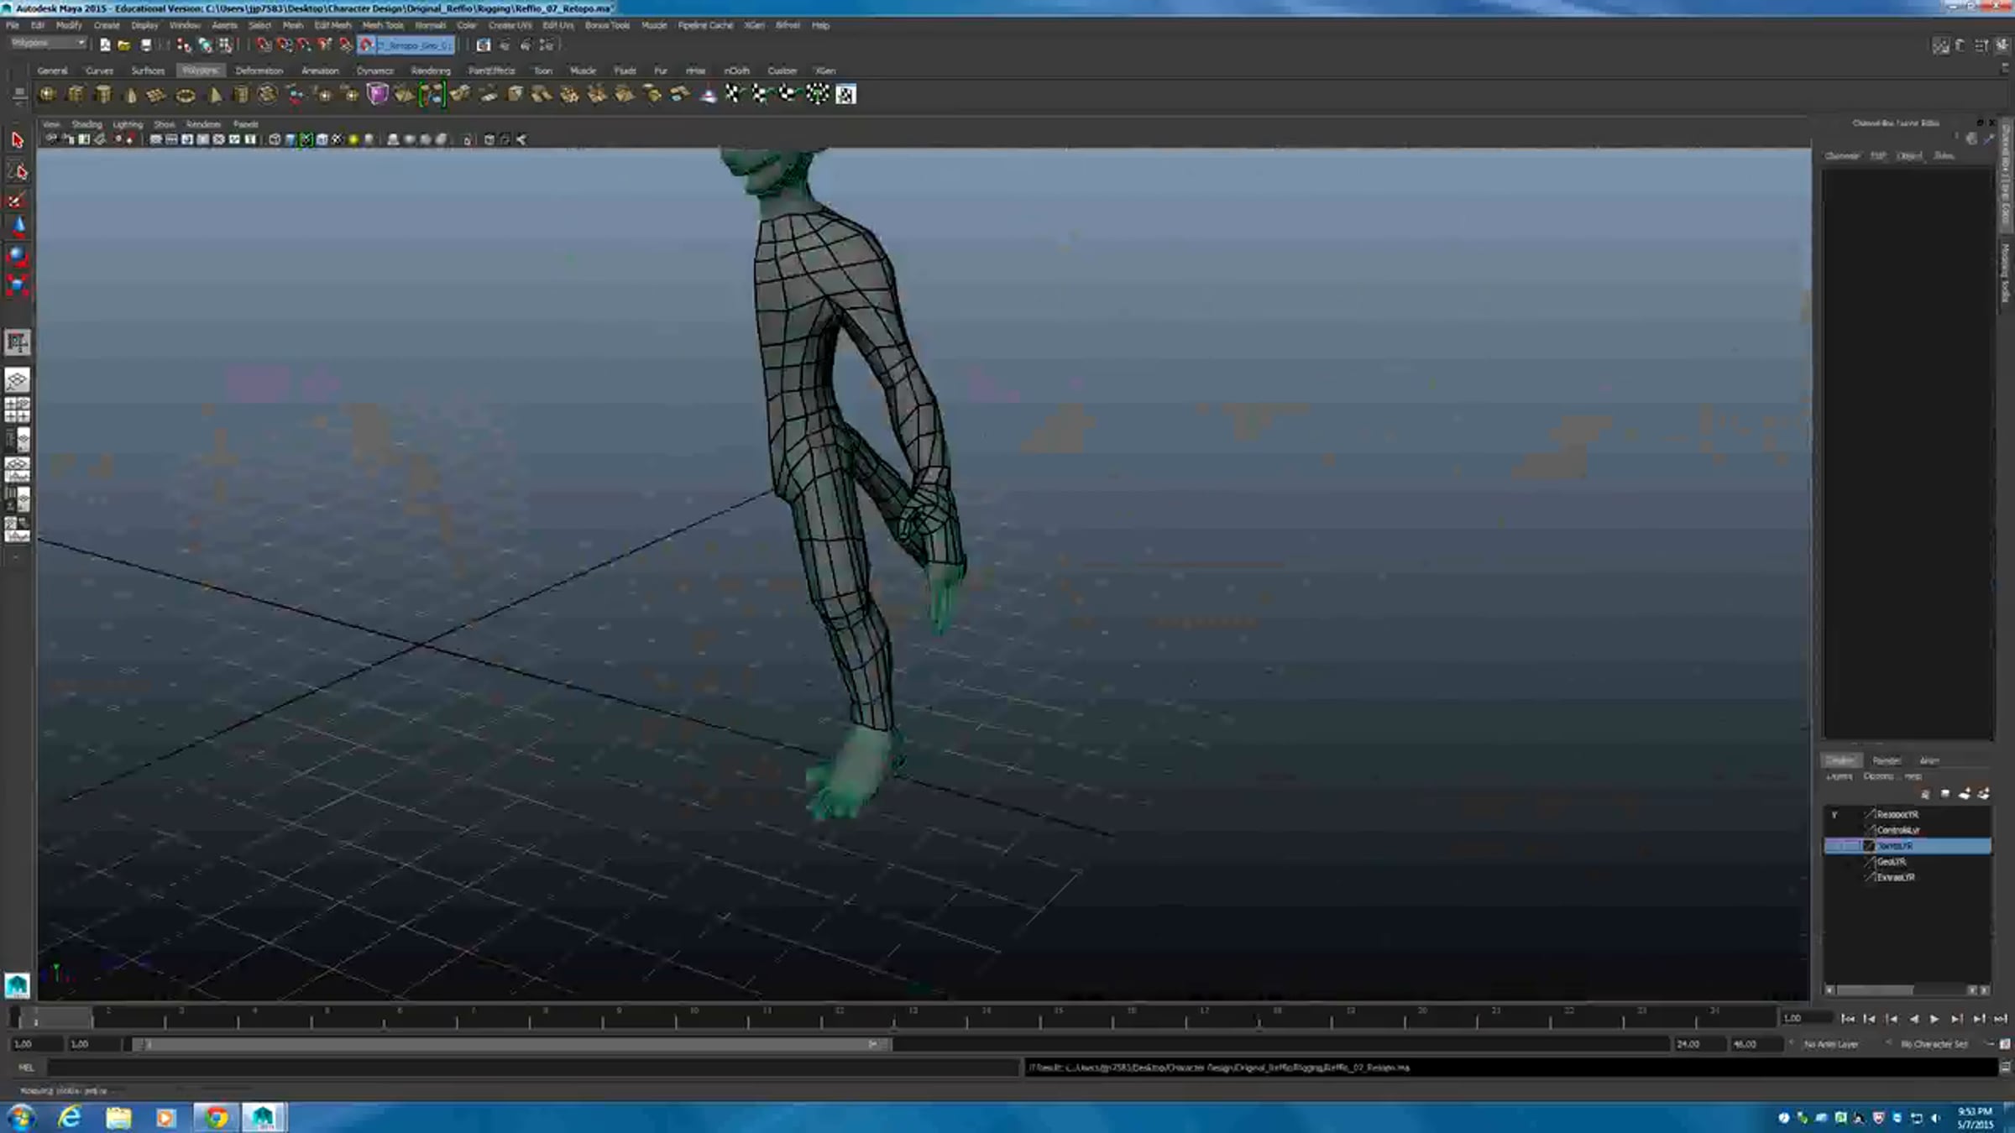Open the Polygons menu set dropdown
2015x1133 pixels.
49,44
